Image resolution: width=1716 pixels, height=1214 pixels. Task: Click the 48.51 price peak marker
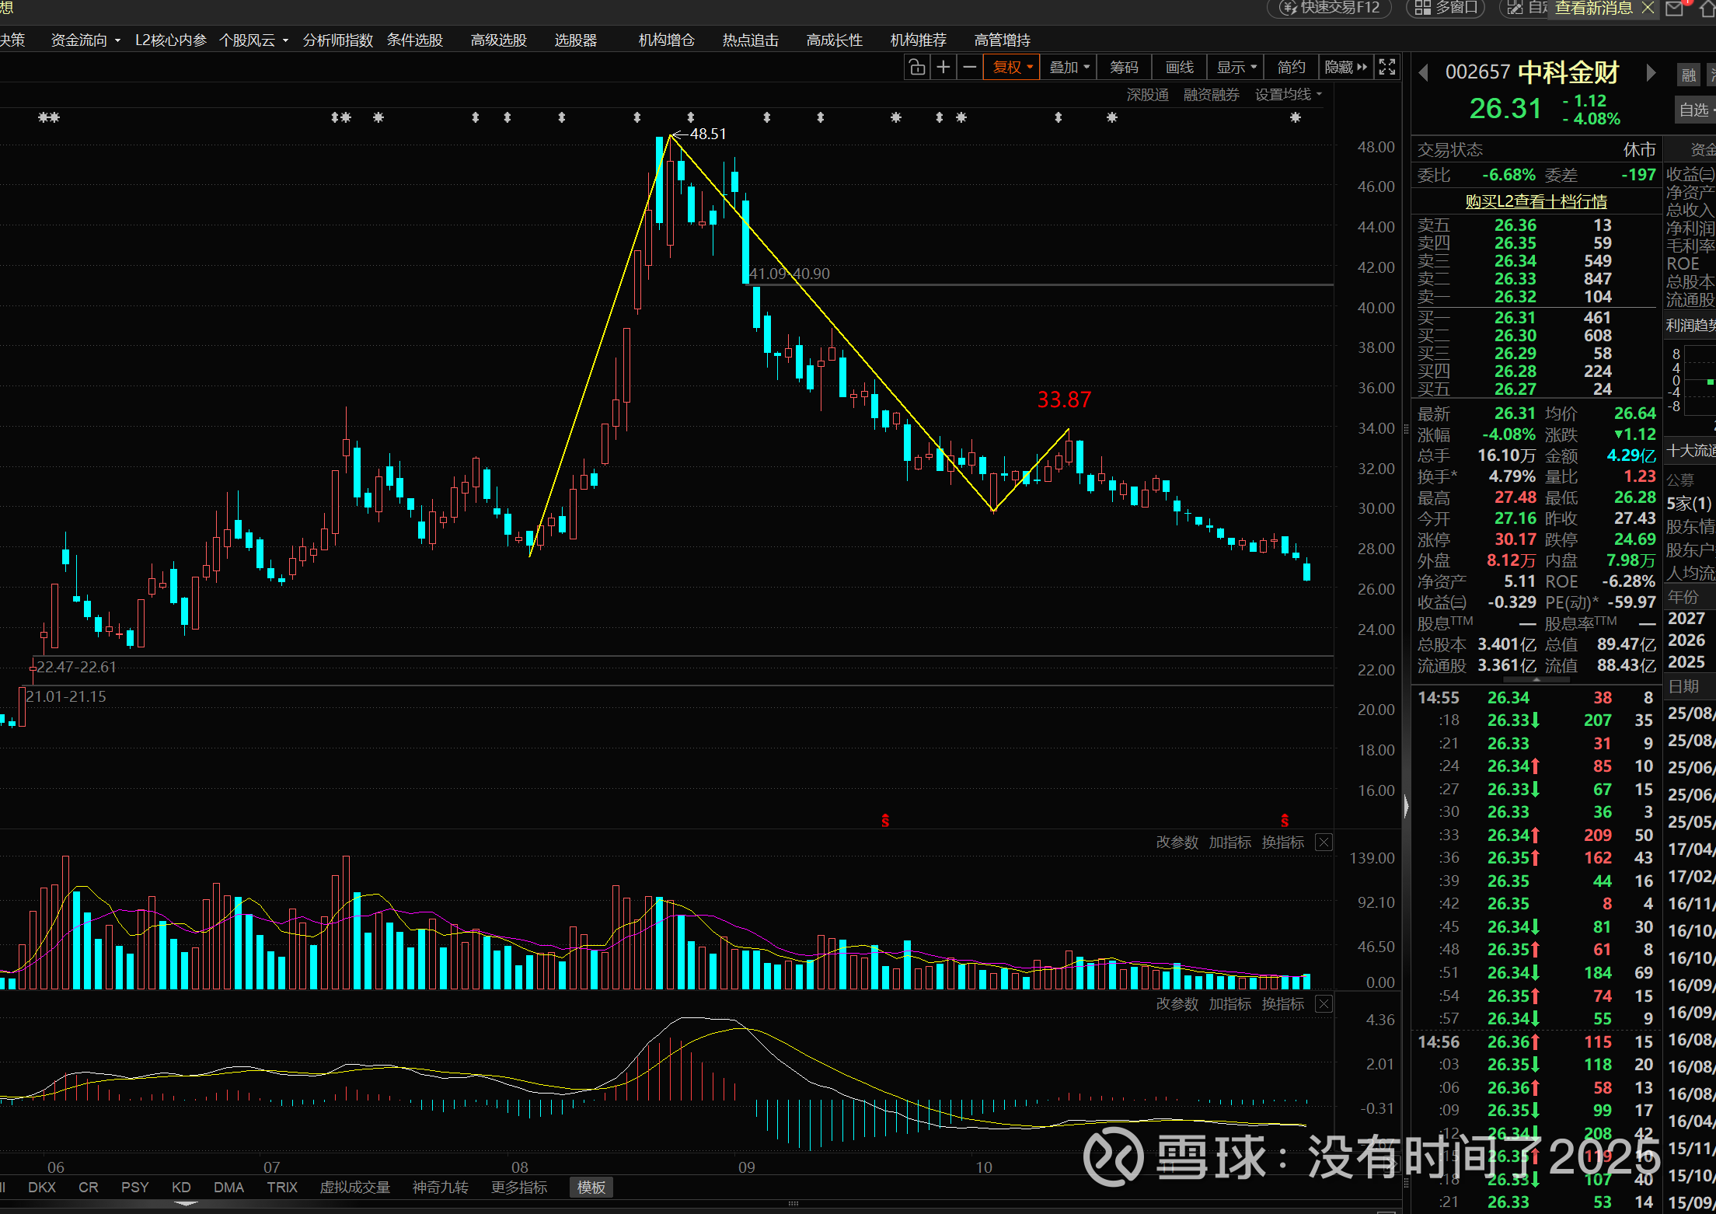[707, 134]
